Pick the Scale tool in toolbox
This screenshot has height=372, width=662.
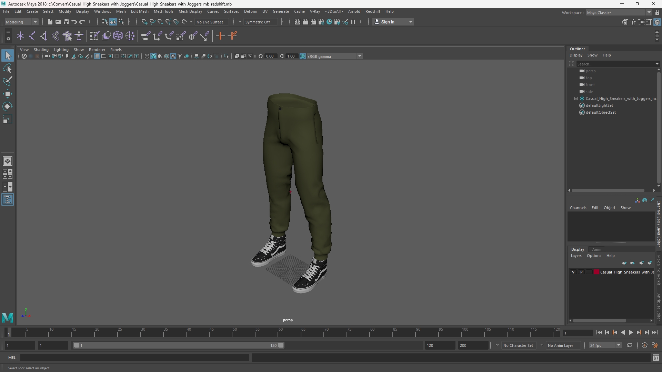coord(8,119)
